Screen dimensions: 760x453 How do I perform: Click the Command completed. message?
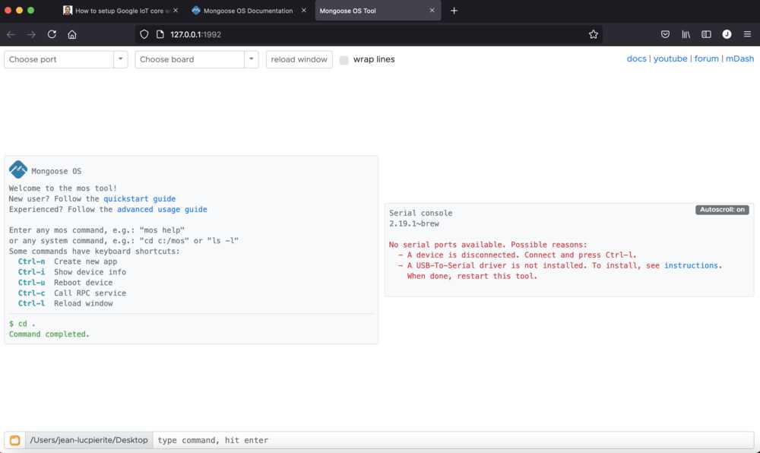(x=49, y=334)
